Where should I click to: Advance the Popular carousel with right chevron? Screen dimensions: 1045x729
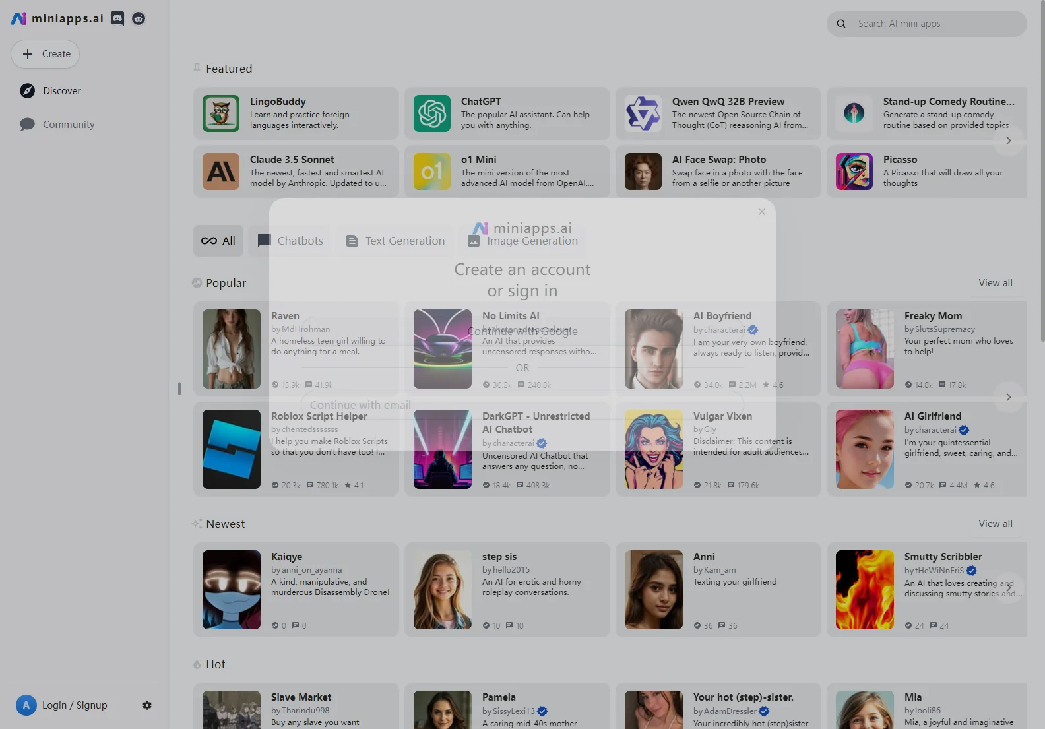click(1008, 397)
